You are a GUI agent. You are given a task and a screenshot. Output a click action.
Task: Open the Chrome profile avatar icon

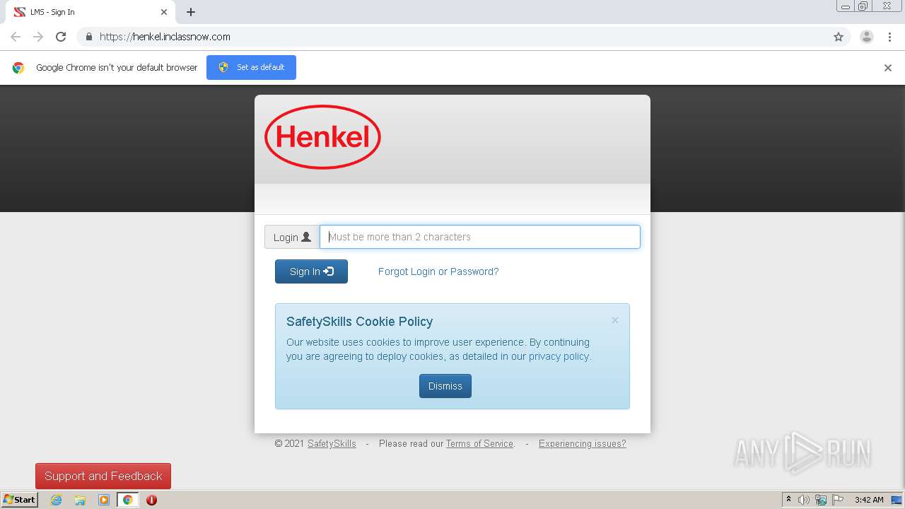pos(867,37)
